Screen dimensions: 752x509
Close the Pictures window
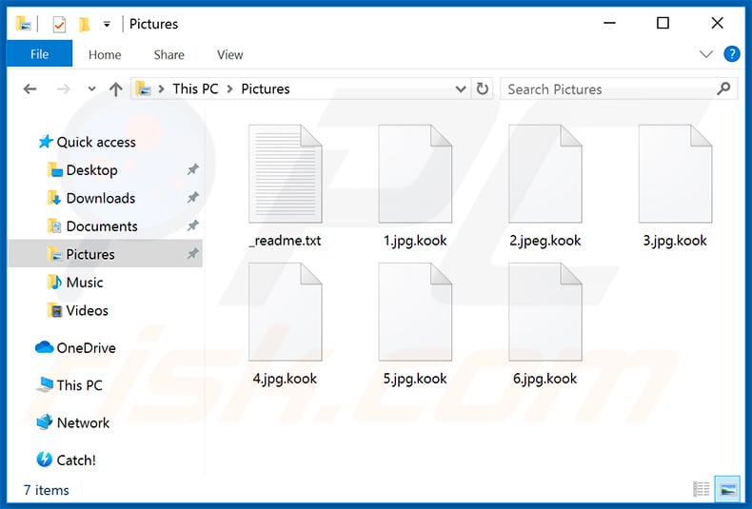click(x=717, y=23)
